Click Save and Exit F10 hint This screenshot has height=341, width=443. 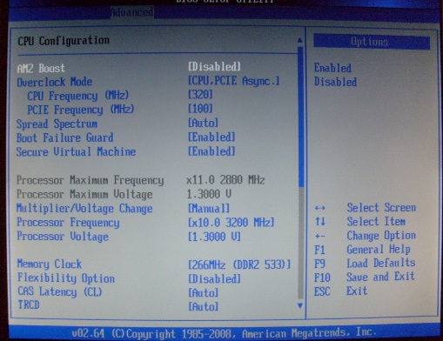[380, 277]
